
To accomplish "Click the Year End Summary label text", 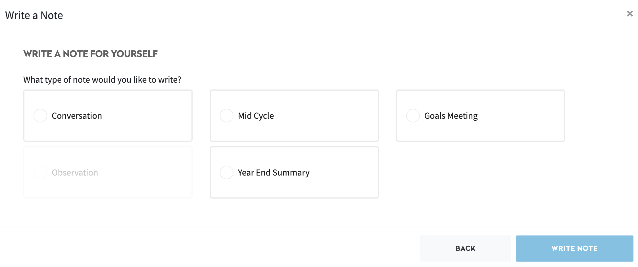I will tap(274, 173).
